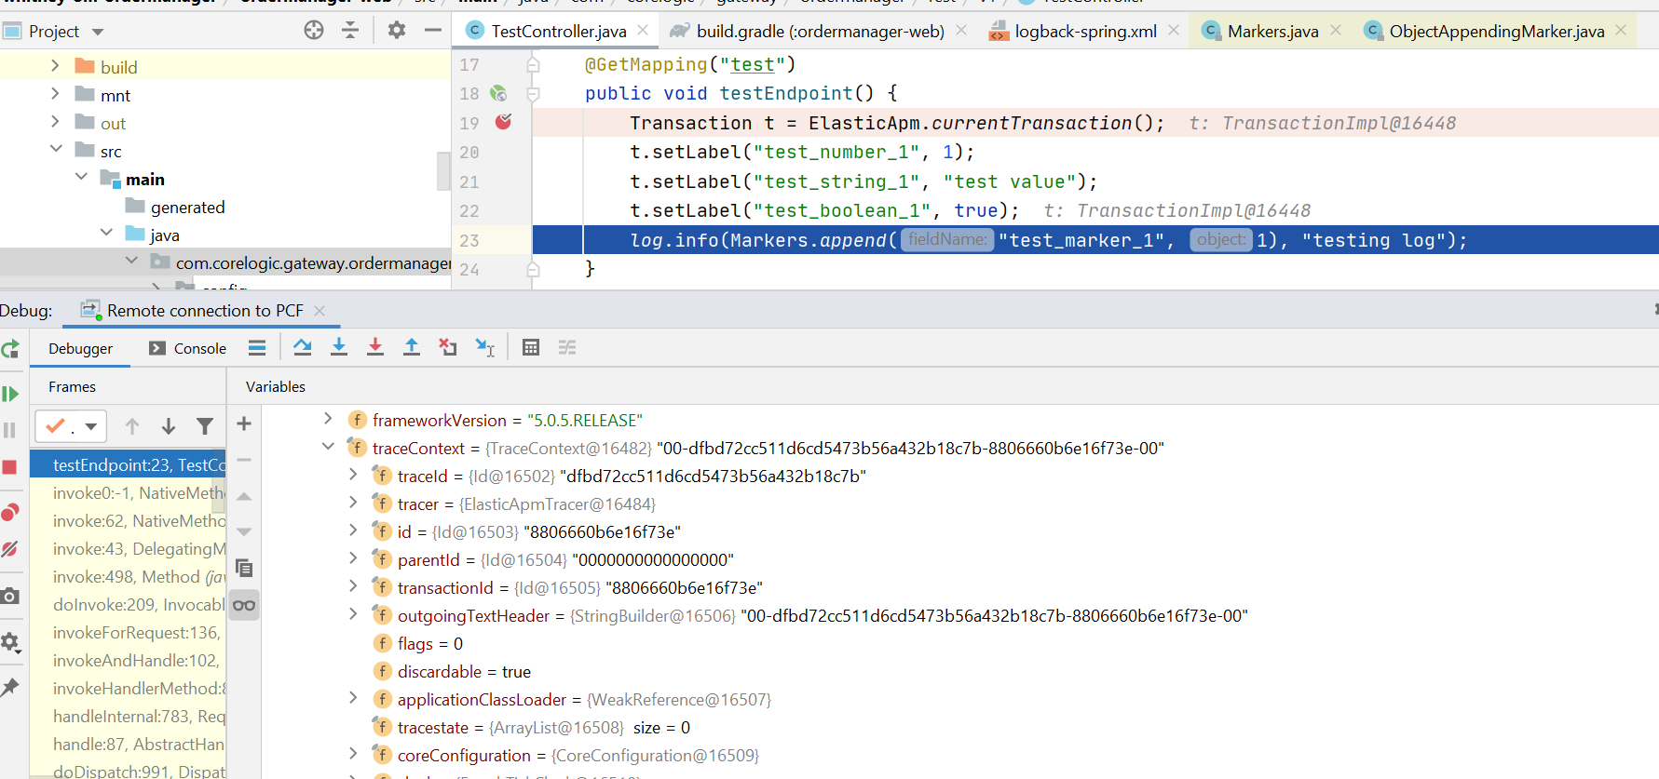The height and width of the screenshot is (779, 1659).
Task: Go to next frame down arrow
Action: click(169, 426)
